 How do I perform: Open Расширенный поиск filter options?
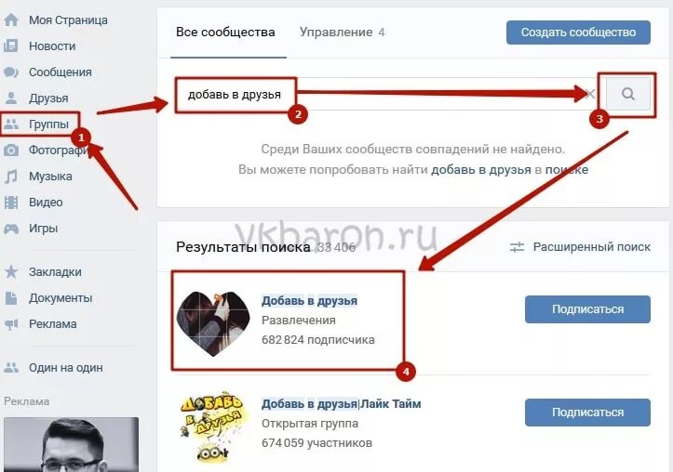(580, 247)
